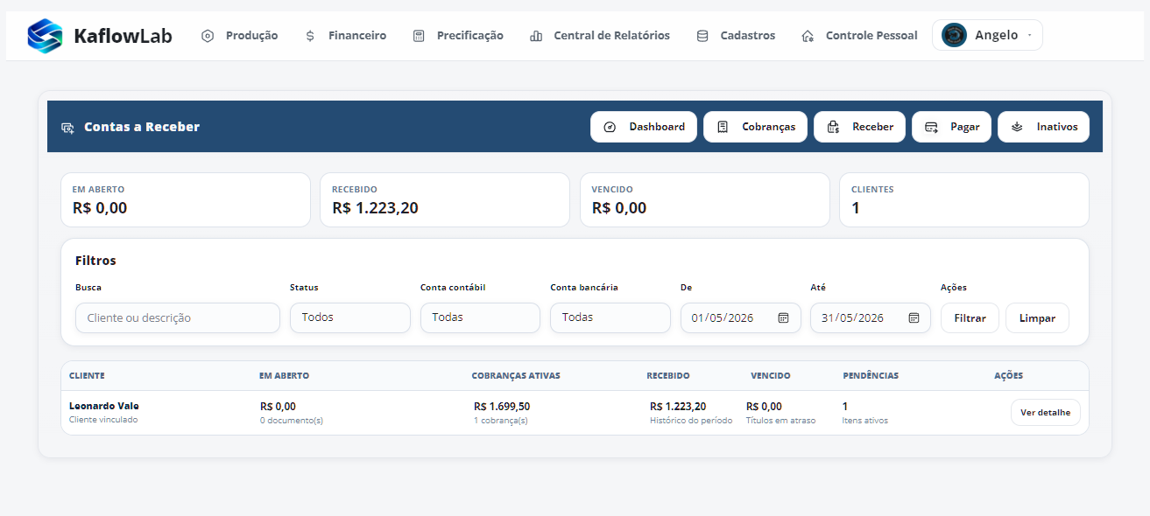Click the KaflowLab logo icon
The image size is (1150, 516).
tap(46, 36)
